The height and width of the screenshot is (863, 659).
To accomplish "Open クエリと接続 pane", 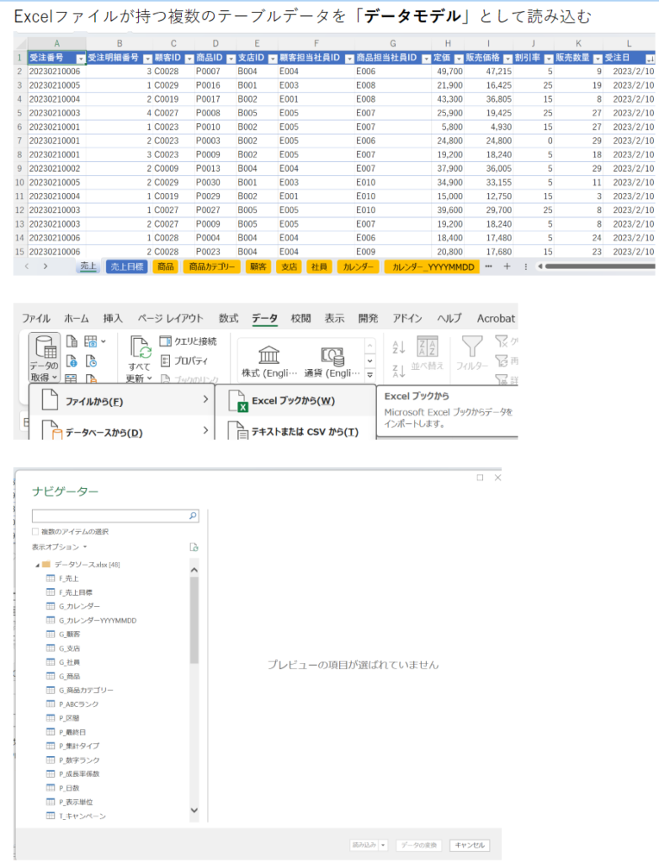I will (189, 341).
